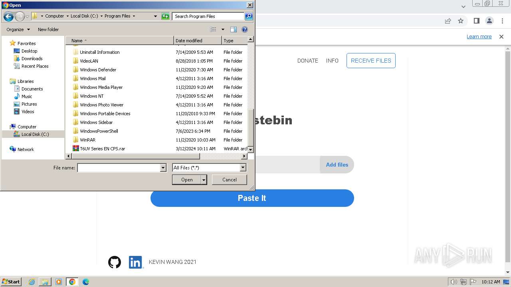511x287 pixels.
Task: Open media player taskbar icon
Action: click(59, 282)
